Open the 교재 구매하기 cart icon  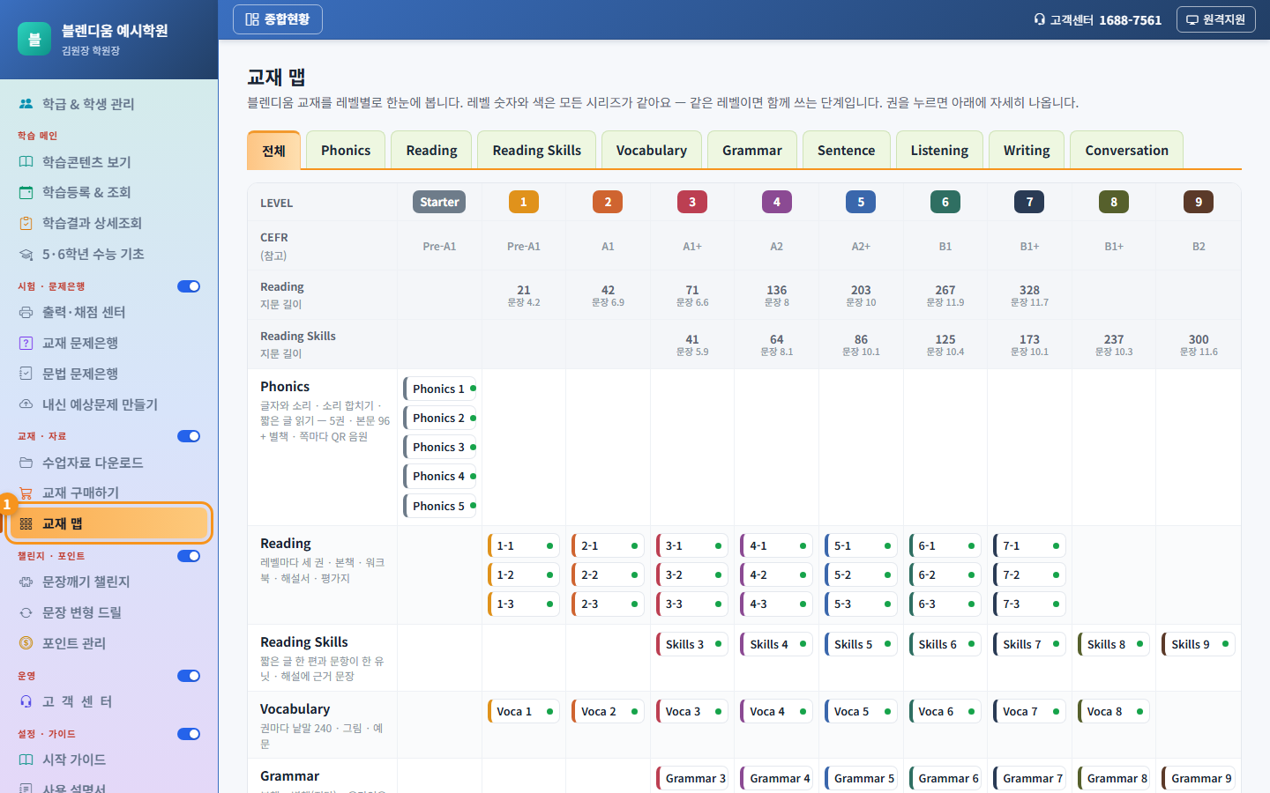26,493
